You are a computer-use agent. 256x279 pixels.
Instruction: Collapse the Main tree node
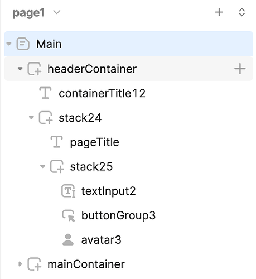coord(9,44)
